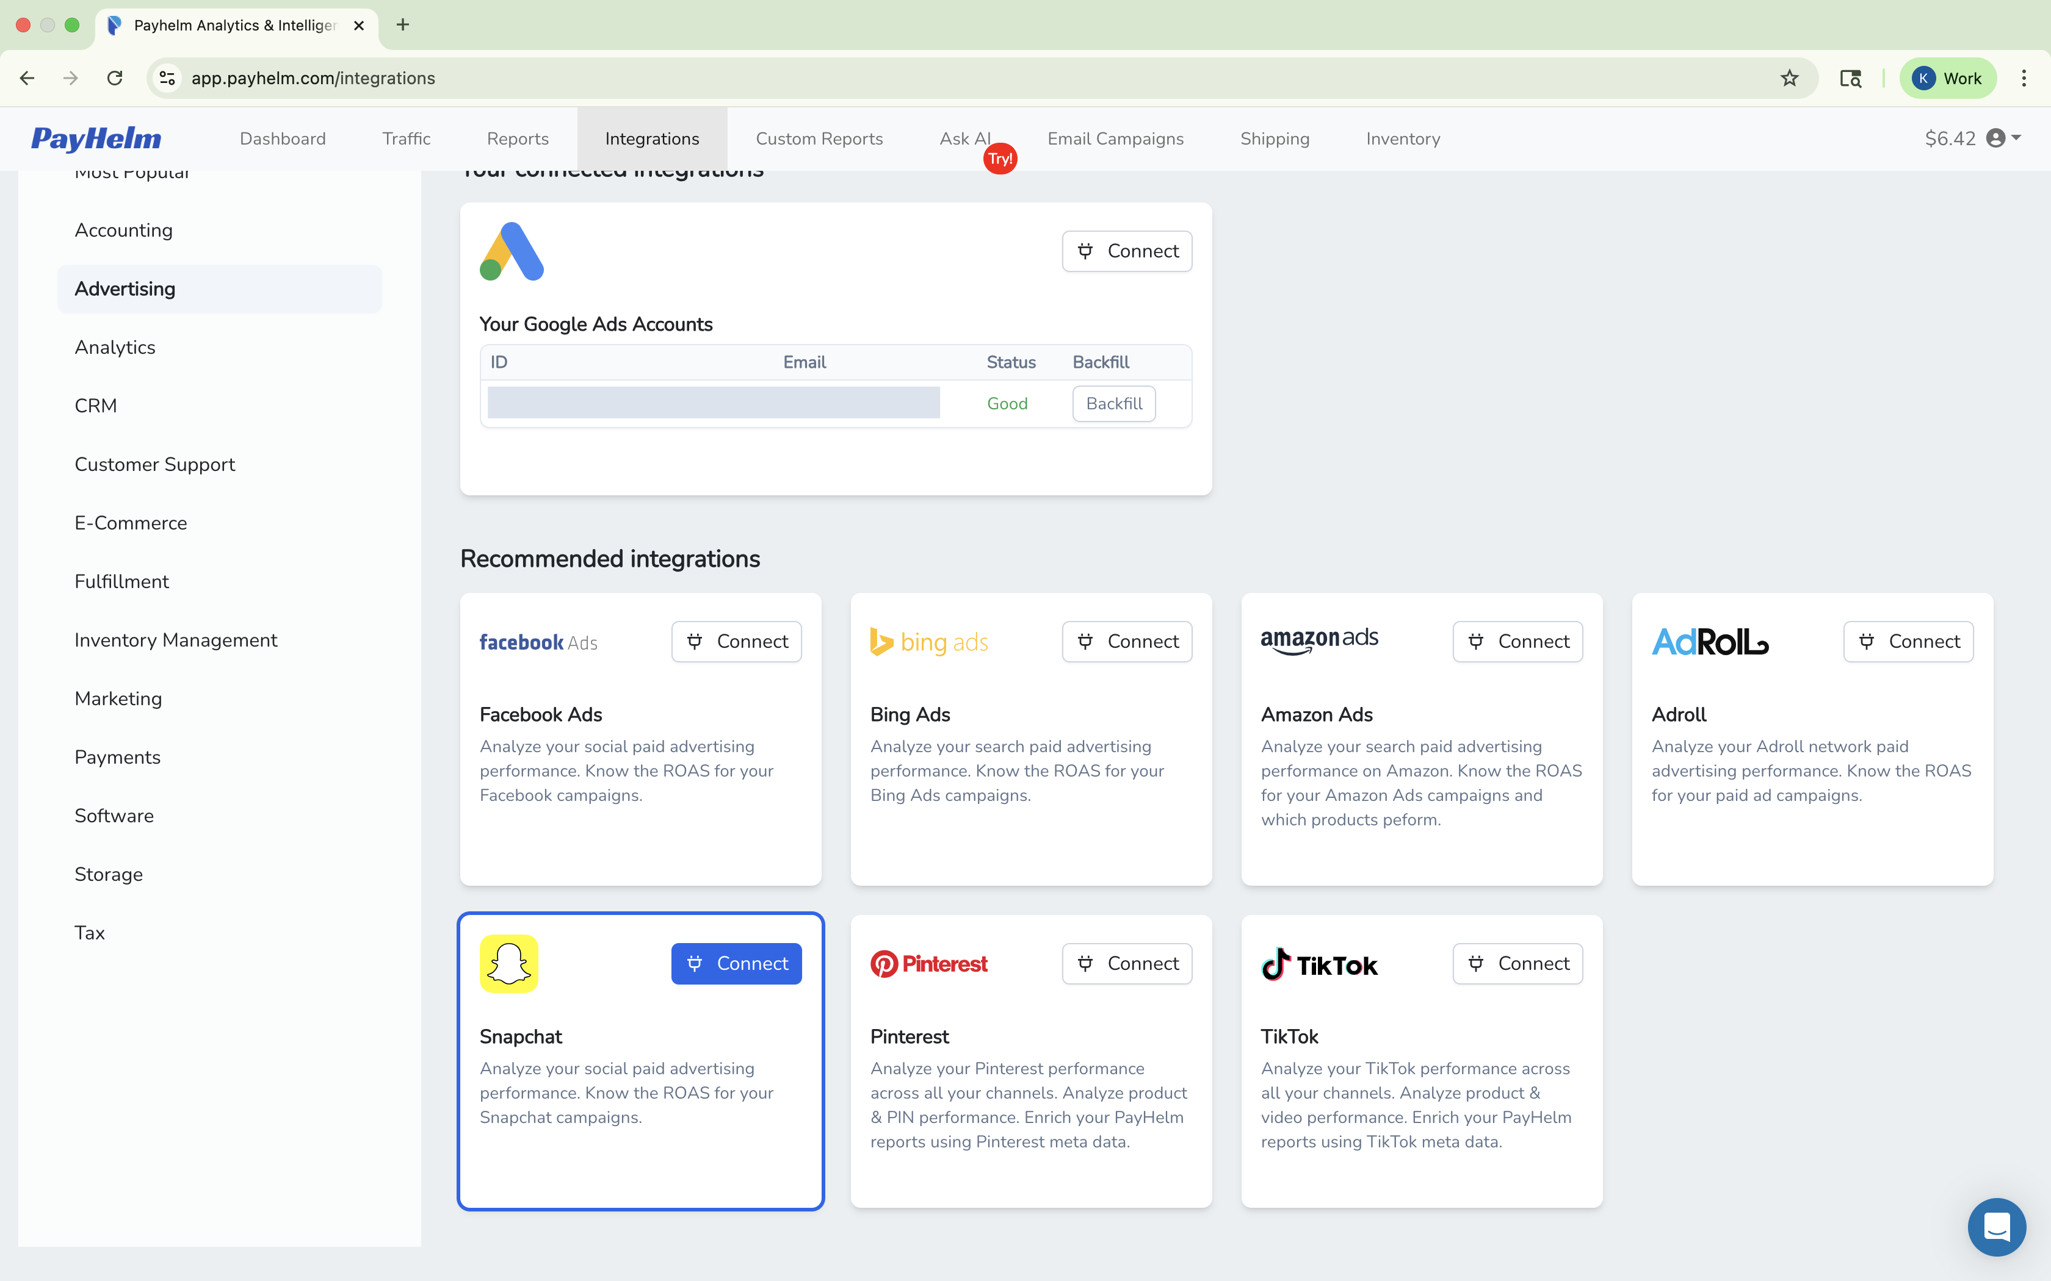
Task: Select the Accounting category
Action: 123,229
